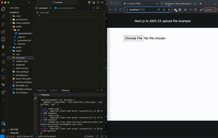Open the Accounts icon in activity bar
Screen dimensions: 218x138
(3, 123)
